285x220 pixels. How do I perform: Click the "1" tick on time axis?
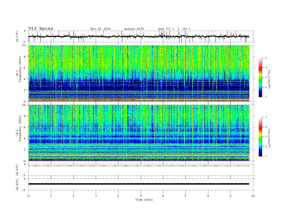pyautogui.click(x=51, y=196)
